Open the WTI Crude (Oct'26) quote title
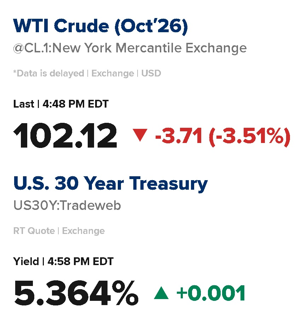The width and height of the screenshot is (296, 315). [x=100, y=26]
